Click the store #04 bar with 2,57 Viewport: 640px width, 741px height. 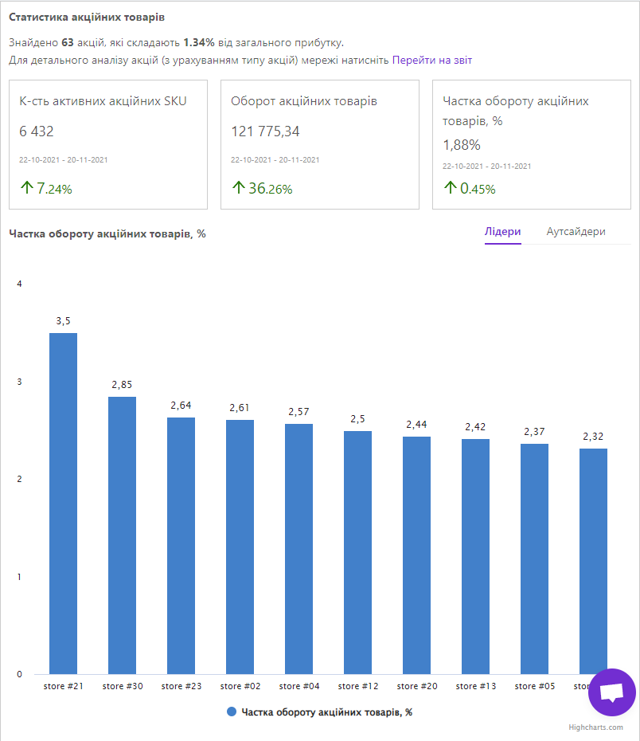pos(299,549)
